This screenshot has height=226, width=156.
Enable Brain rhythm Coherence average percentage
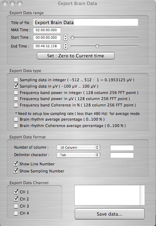point(16,126)
